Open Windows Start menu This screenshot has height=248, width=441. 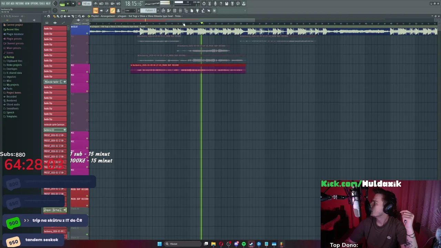[x=160, y=244]
